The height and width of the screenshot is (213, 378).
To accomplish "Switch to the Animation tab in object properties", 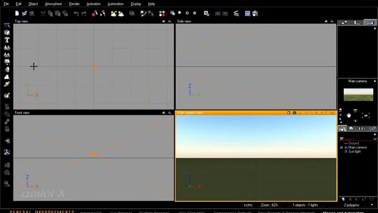I will click(370, 22).
